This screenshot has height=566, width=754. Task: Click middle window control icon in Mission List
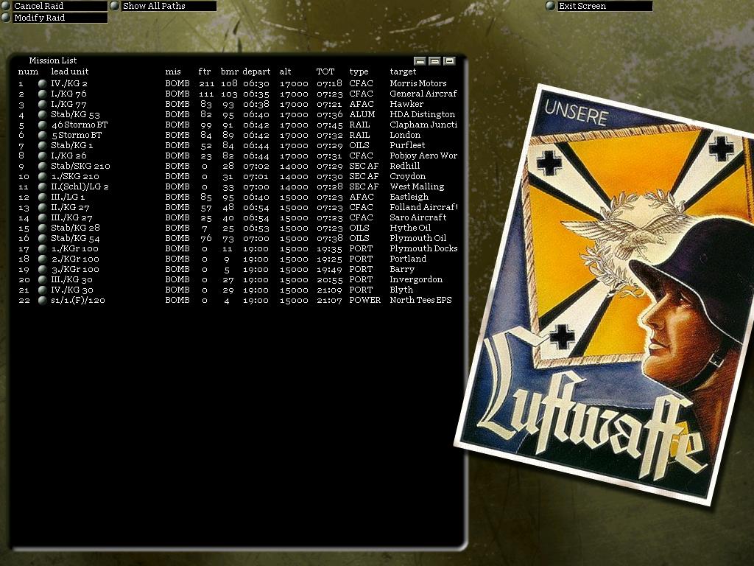[434, 60]
